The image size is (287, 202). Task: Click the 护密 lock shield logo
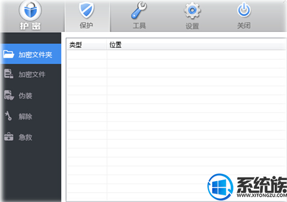30,11
